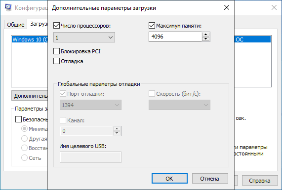Tick the Безопасный режим checkbox

[19, 119]
